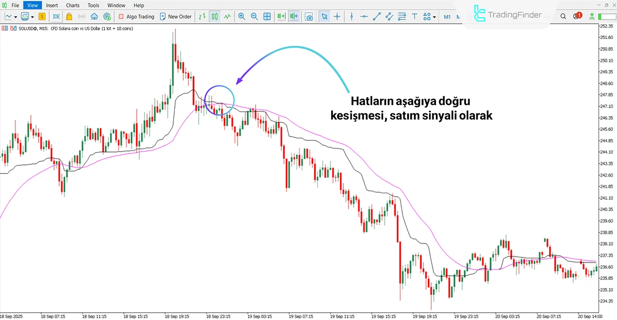Toggle auto scroll to chart end

pos(281,16)
